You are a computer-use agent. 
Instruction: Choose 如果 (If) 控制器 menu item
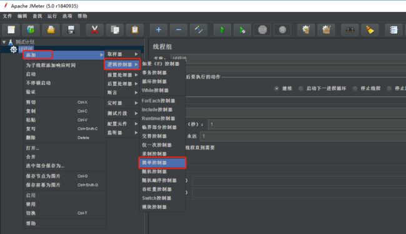pyautogui.click(x=162, y=64)
